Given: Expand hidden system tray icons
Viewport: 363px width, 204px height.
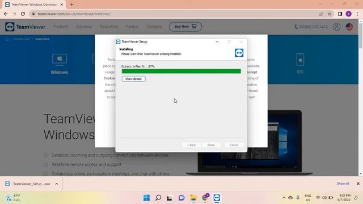Looking at the screenshot, I should pos(284,198).
